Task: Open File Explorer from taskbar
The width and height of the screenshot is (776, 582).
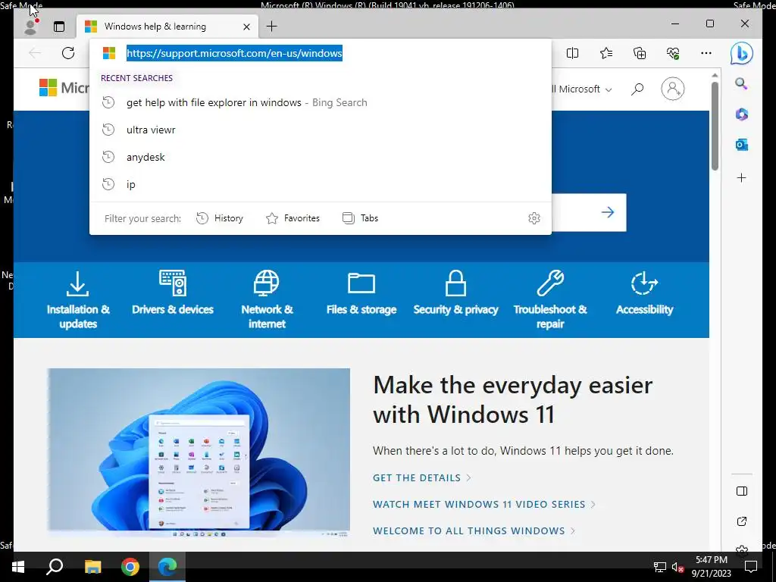Action: point(92,567)
